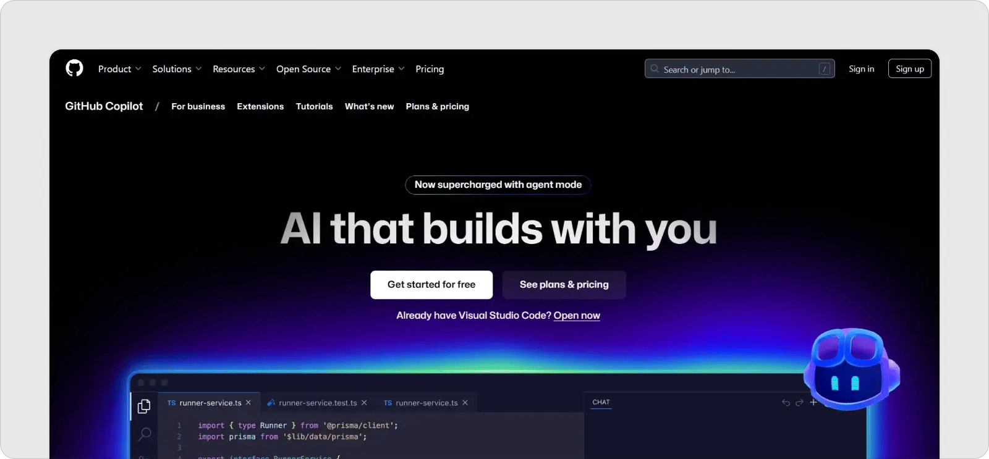Click the Copilot mascot head
The image size is (989, 459).
click(852, 369)
